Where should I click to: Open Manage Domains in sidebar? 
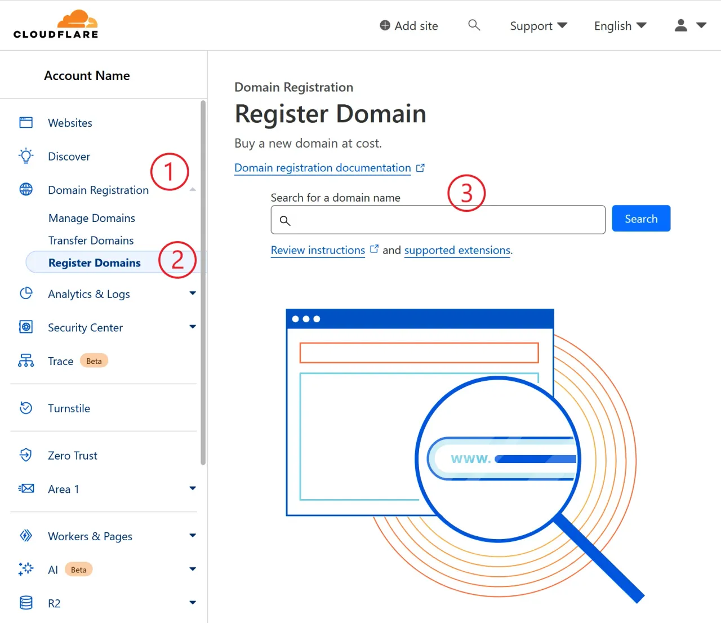coord(92,218)
